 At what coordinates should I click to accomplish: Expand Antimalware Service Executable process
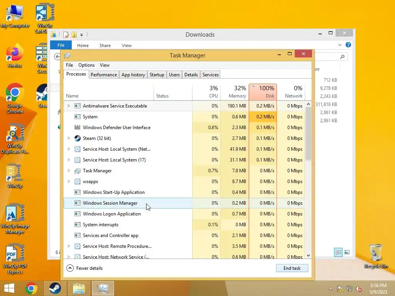point(69,106)
